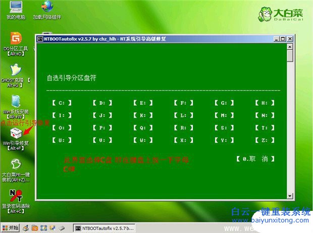
Task: Click the console vertical scrollbar thumb
Action: point(290,56)
